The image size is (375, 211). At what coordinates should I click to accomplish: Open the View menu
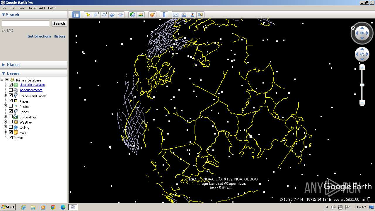[x=22, y=8]
